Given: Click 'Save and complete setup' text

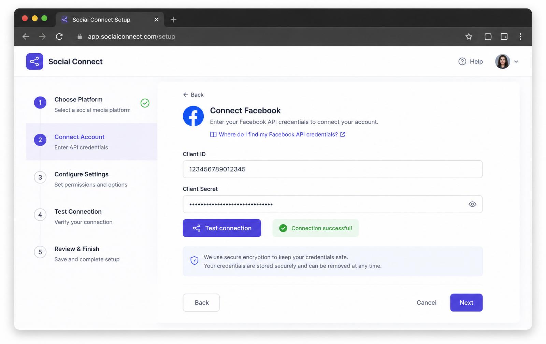Looking at the screenshot, I should (87, 259).
